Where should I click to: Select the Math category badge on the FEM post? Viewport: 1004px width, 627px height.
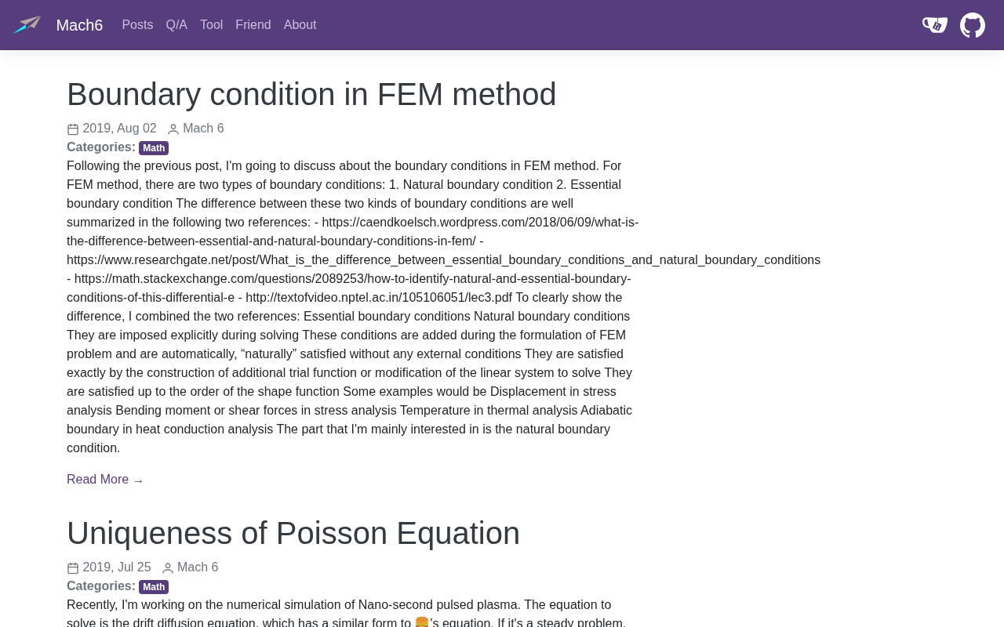[x=154, y=148]
